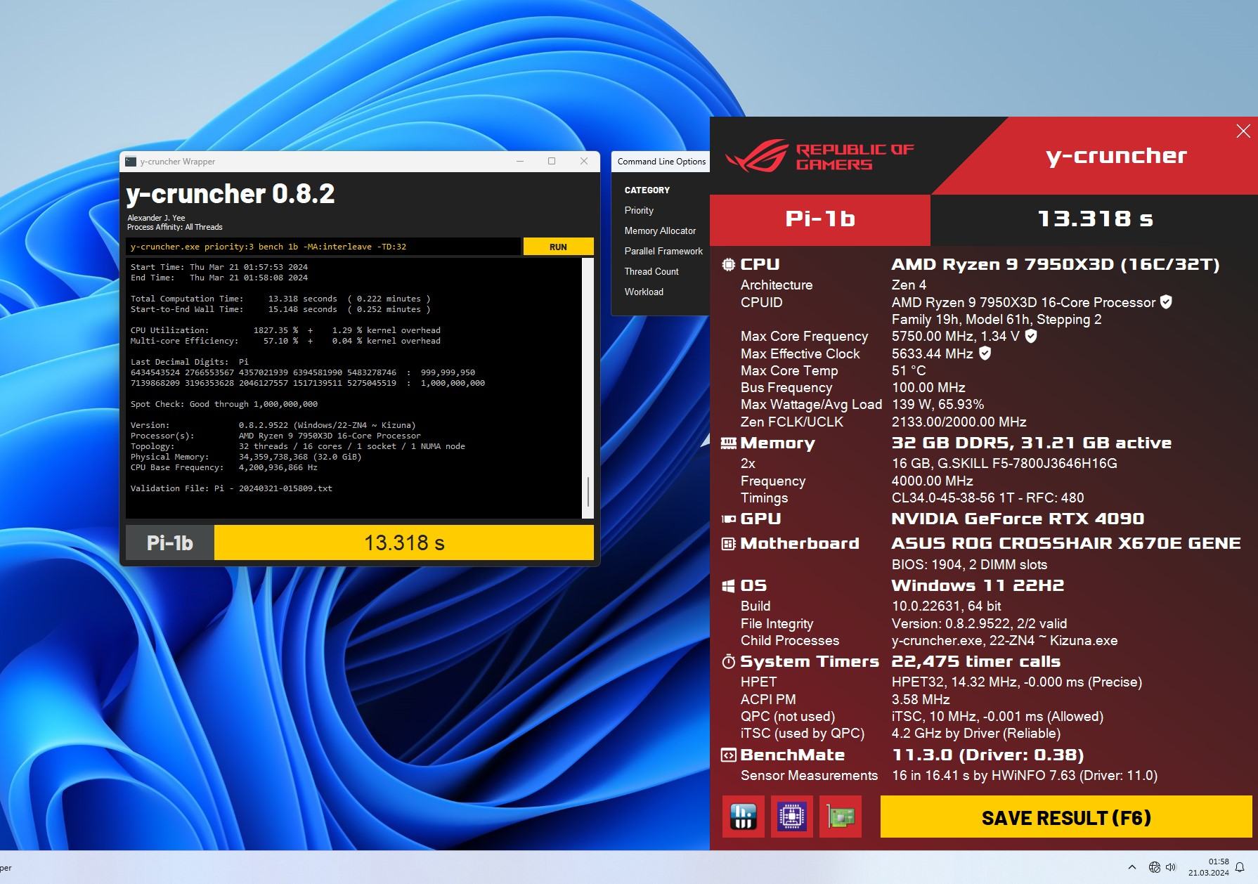Show hidden tray icons chevron
Image resolution: width=1258 pixels, height=884 pixels.
click(x=1131, y=867)
